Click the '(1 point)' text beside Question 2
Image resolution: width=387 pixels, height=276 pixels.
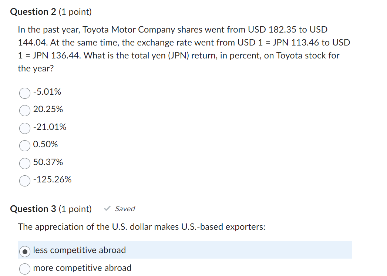point(75,12)
